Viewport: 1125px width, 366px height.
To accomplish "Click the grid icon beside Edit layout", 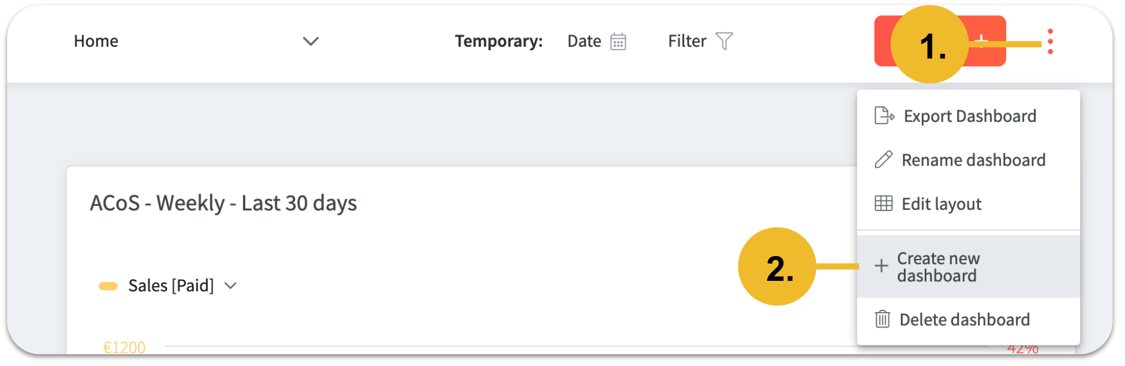I will point(883,203).
